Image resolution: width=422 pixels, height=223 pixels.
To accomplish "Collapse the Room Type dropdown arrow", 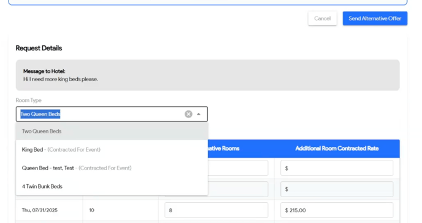I will (199, 114).
